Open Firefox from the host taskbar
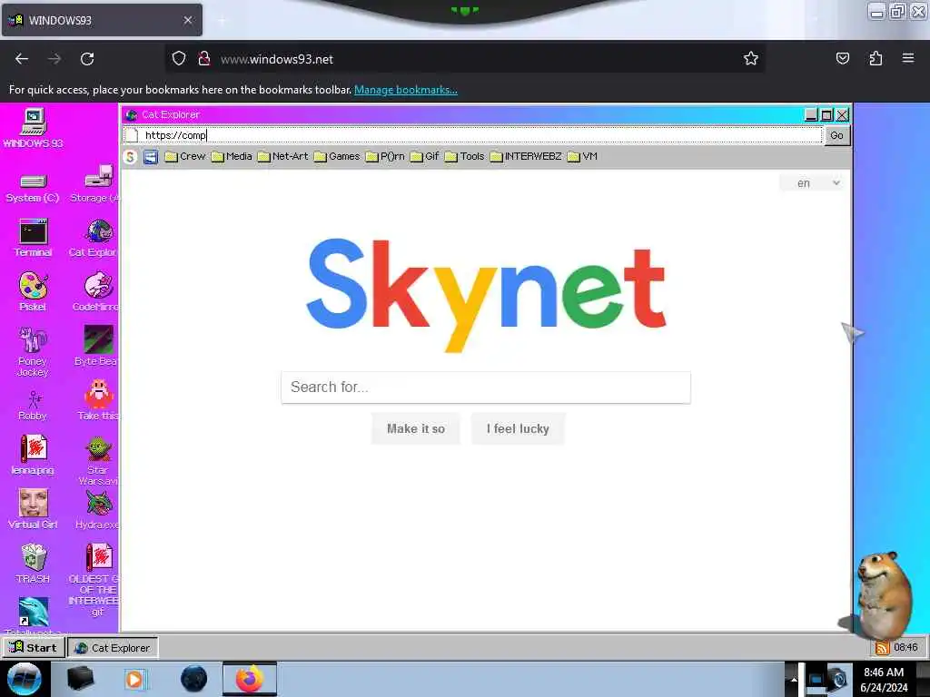 (x=250, y=679)
